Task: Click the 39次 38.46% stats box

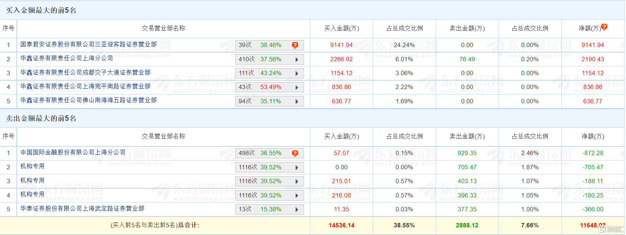Action: tap(270, 45)
